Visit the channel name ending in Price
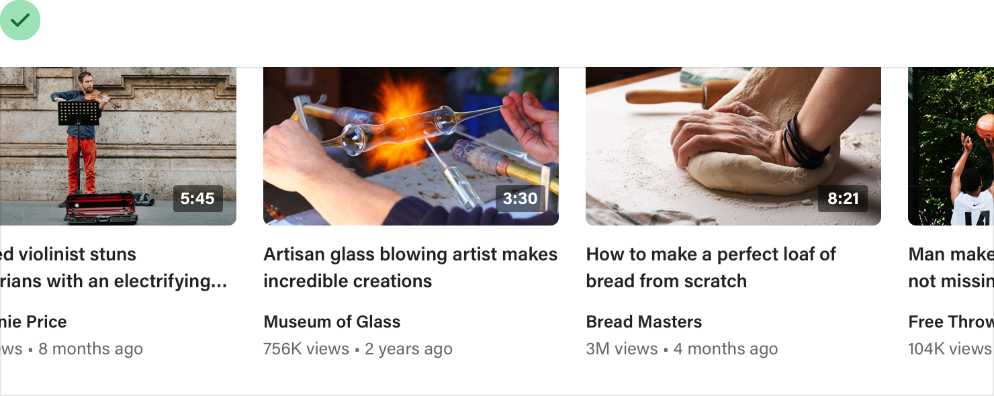This screenshot has height=396, width=994. point(34,321)
